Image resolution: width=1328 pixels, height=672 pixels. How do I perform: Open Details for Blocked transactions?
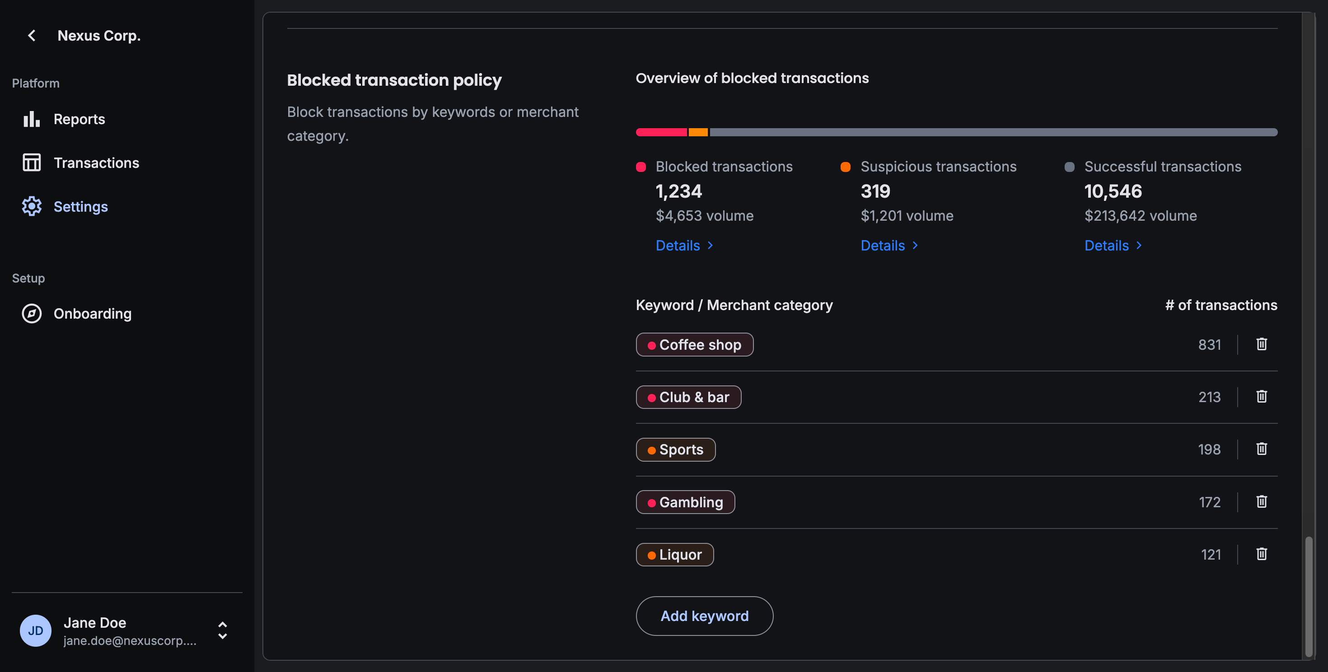(683, 245)
